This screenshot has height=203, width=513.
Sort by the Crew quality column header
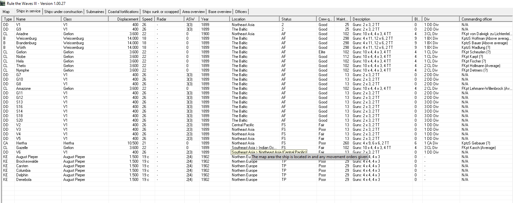pyautogui.click(x=325, y=19)
